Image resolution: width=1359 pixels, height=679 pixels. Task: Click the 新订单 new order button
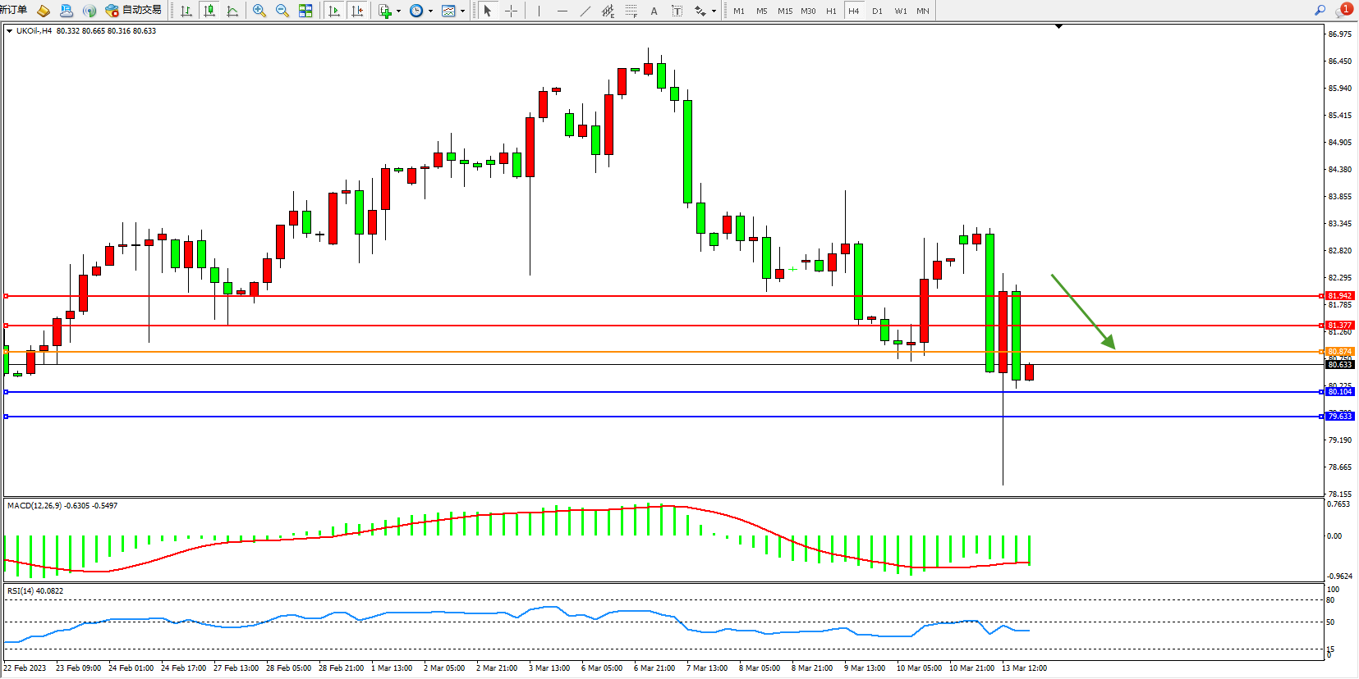coord(13,10)
